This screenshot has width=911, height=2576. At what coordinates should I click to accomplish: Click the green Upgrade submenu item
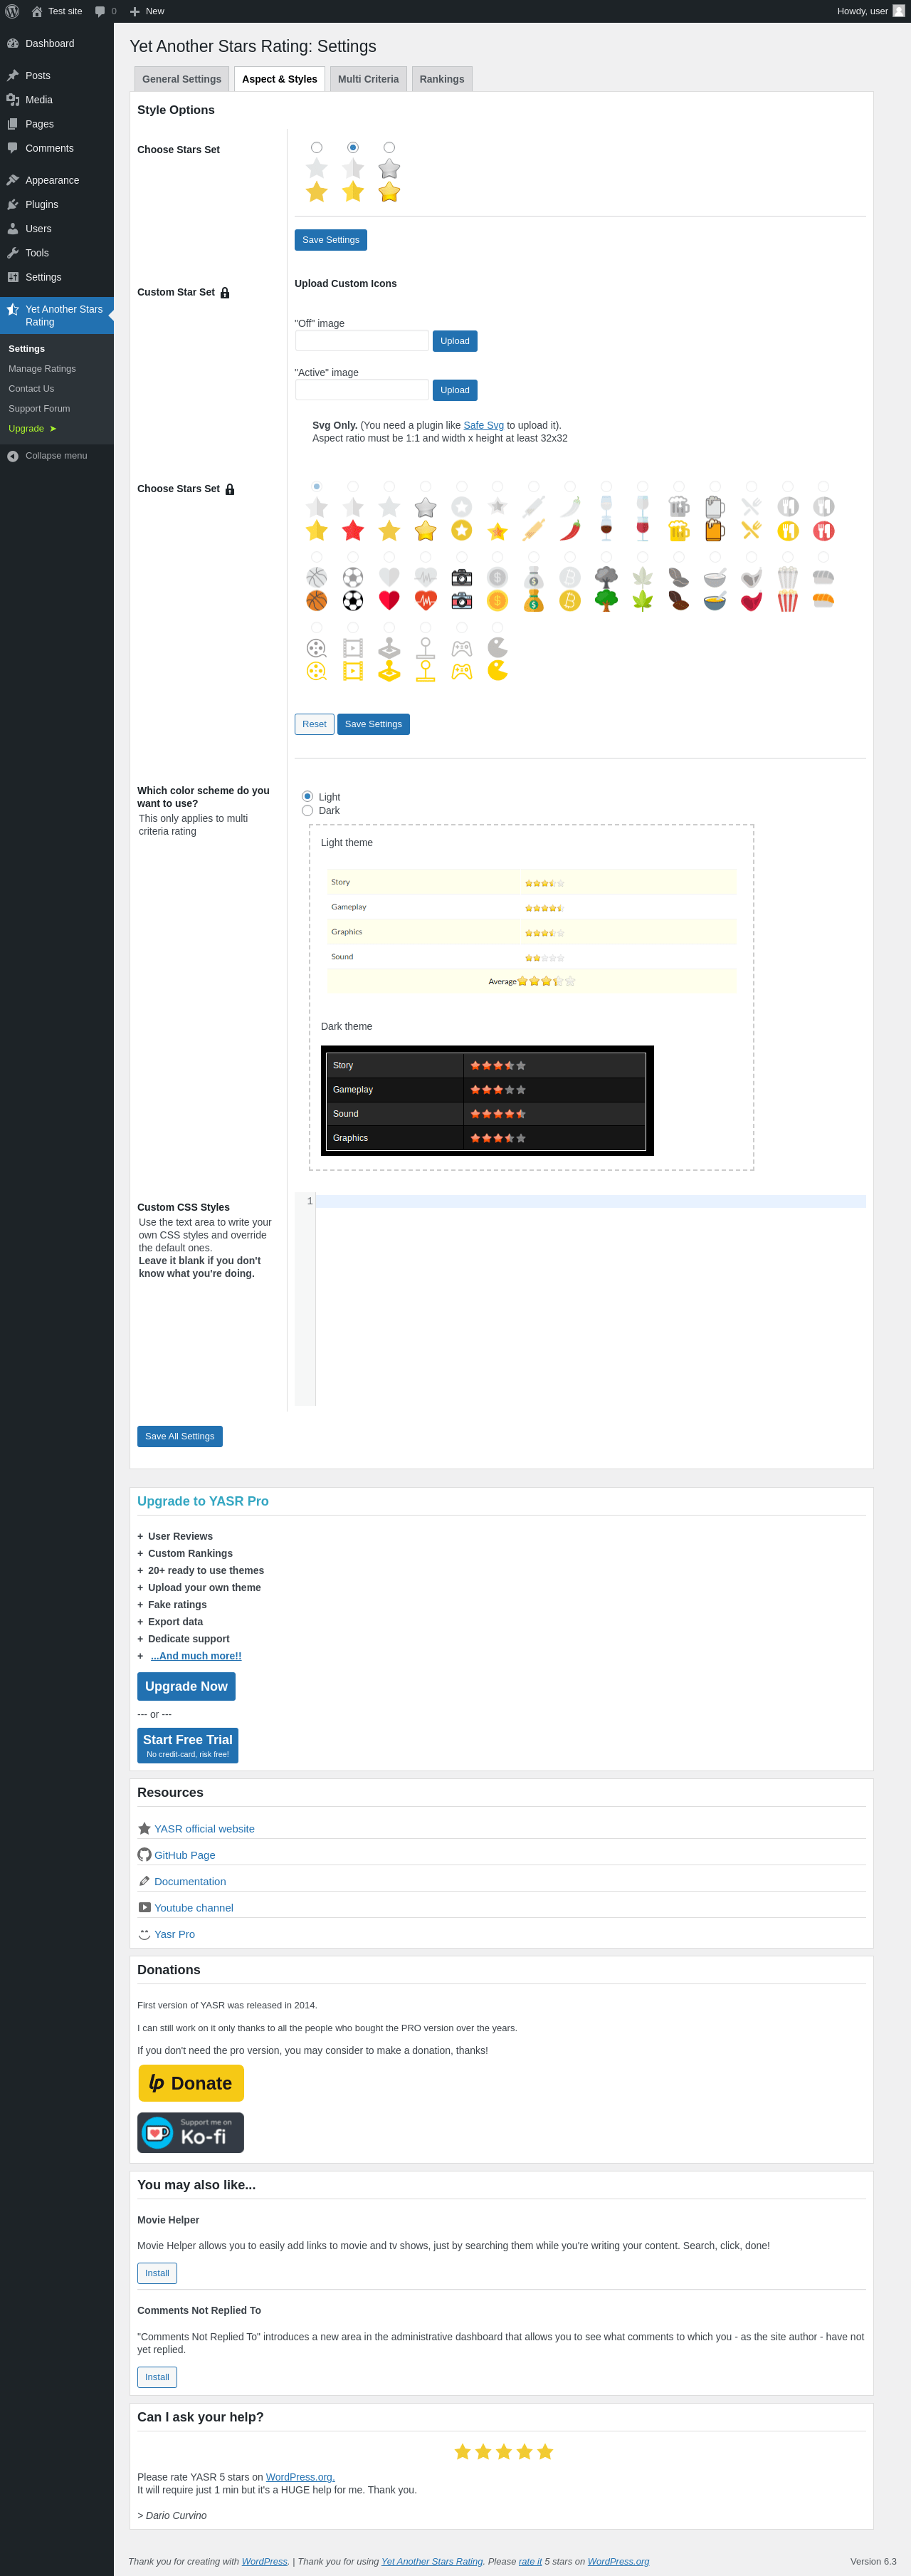pos(32,429)
